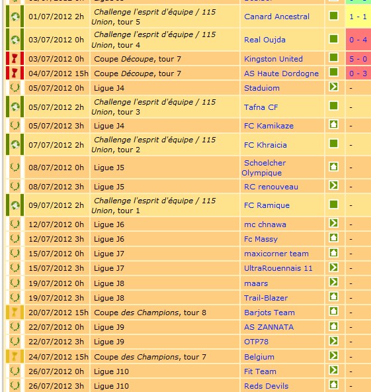
Task: Click the away arrow icon for OTP78 match
Action: point(333,341)
